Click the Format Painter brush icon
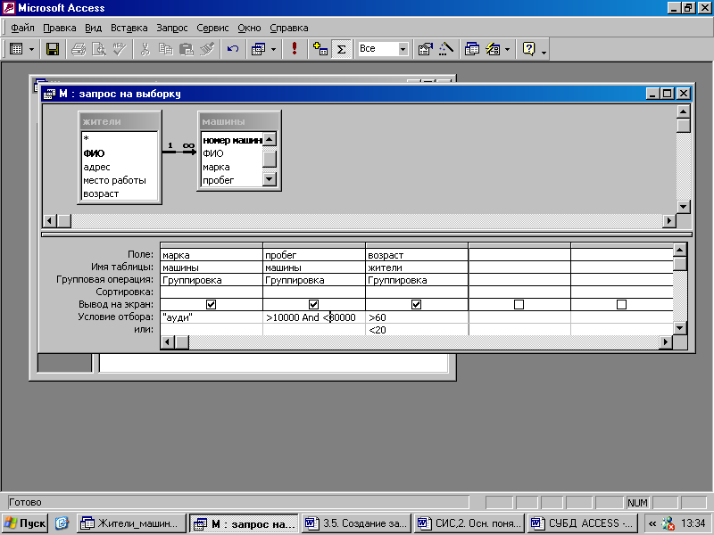The height and width of the screenshot is (535, 714). [207, 49]
